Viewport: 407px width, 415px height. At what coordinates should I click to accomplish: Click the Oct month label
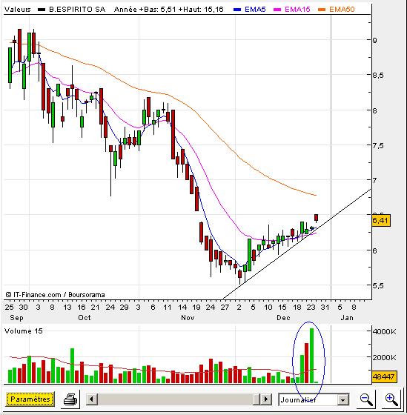click(x=85, y=317)
